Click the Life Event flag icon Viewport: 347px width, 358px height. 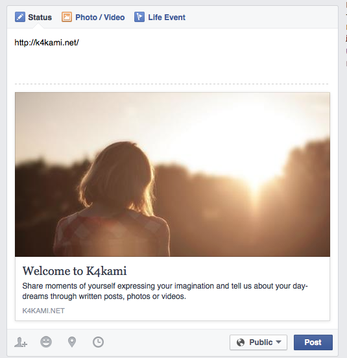pyautogui.click(x=139, y=17)
